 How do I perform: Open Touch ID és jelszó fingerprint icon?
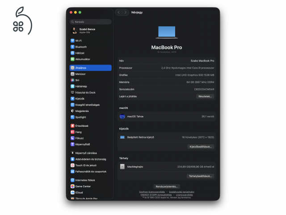(x=72, y=165)
